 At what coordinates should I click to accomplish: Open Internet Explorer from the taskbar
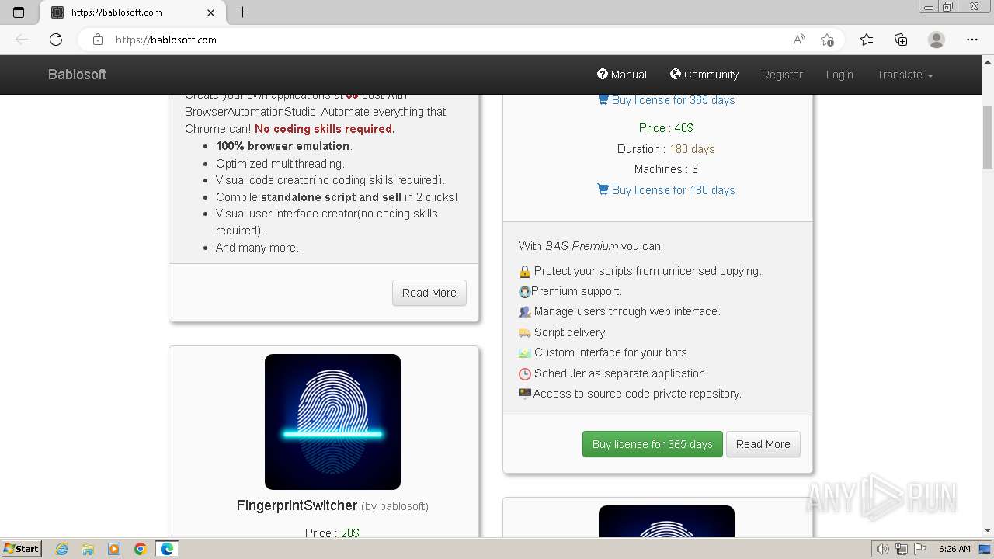click(62, 549)
